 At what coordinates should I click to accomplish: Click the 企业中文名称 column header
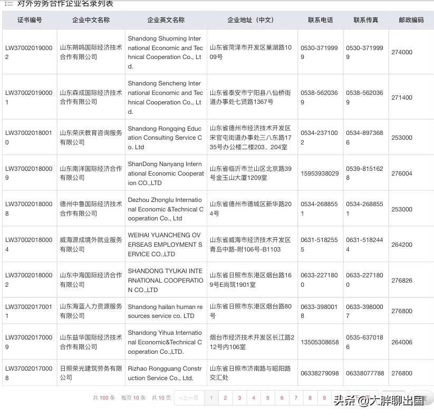tap(89, 20)
